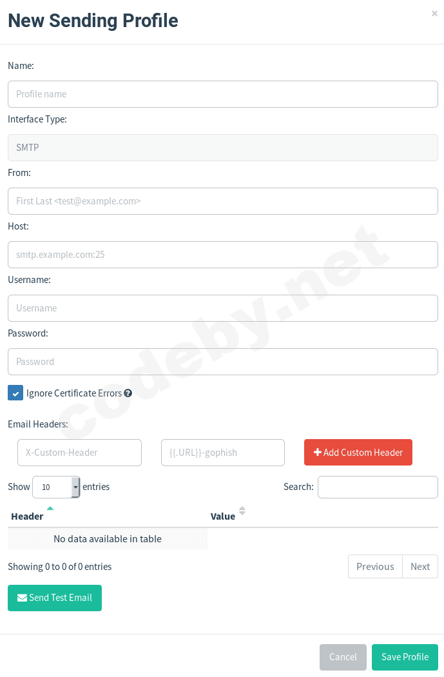Select the Host input field
The height and width of the screenshot is (677, 444).
coord(222,255)
